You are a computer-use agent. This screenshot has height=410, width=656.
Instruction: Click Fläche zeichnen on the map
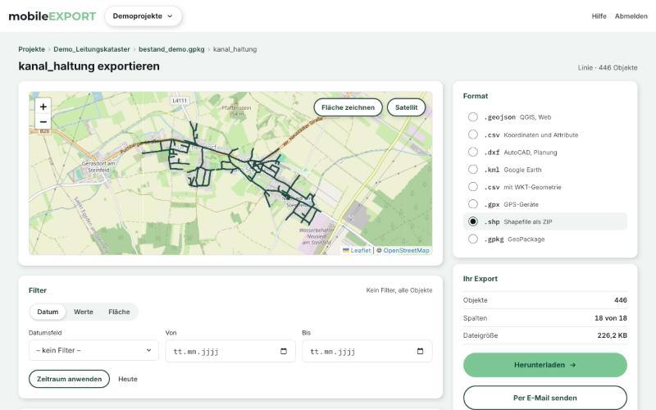point(348,107)
